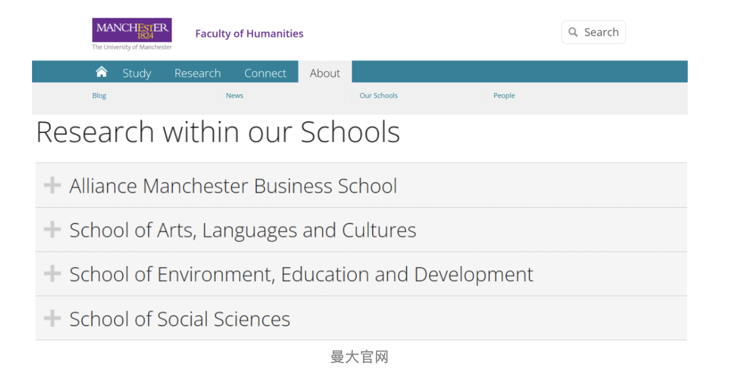The height and width of the screenshot is (379, 735).
Task: Open the Research menu
Action: (197, 73)
